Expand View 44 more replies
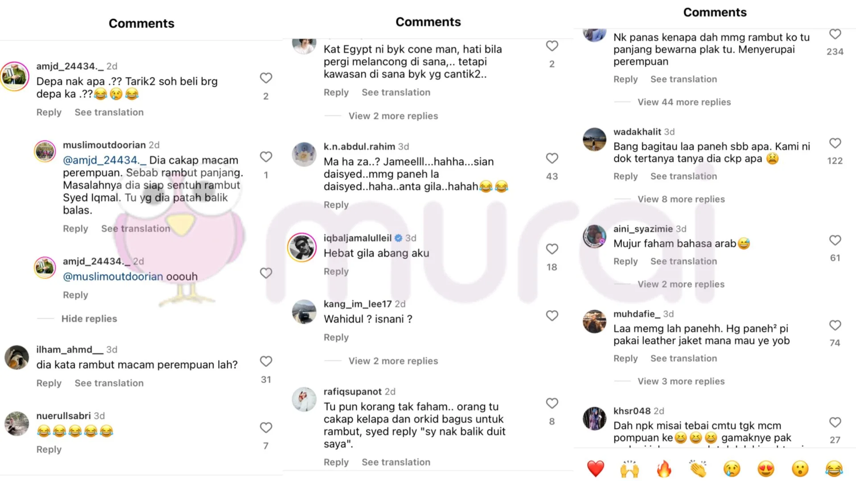This screenshot has height=481, width=856. click(684, 102)
